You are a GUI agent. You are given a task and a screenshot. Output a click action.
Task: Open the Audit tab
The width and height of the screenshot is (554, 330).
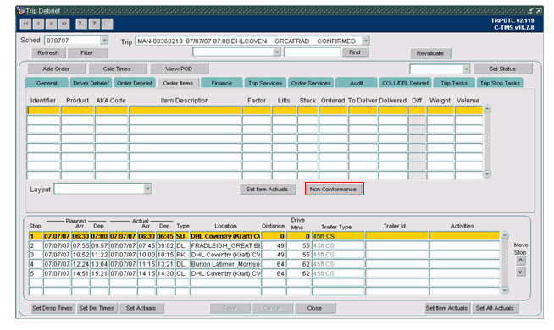[356, 83]
